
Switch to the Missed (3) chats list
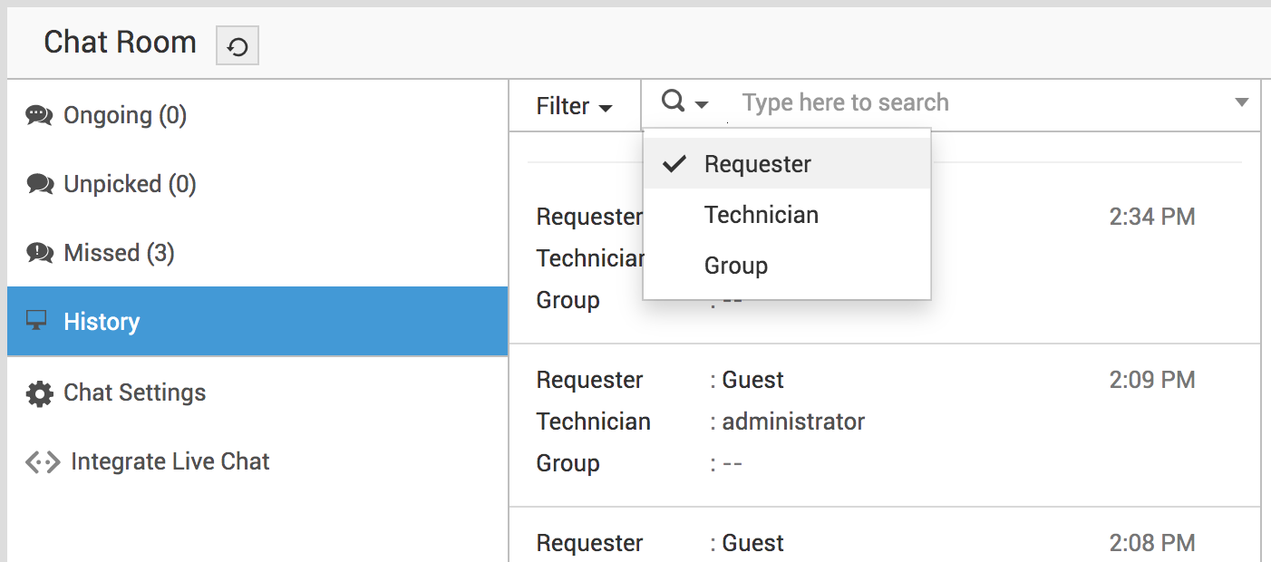pyautogui.click(x=119, y=254)
